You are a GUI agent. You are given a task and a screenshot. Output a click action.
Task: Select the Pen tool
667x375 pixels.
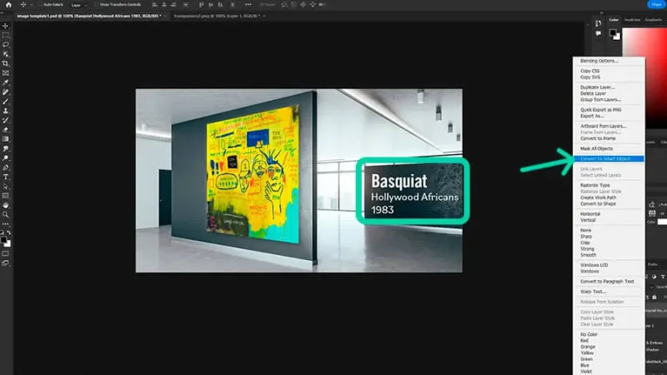(x=6, y=167)
